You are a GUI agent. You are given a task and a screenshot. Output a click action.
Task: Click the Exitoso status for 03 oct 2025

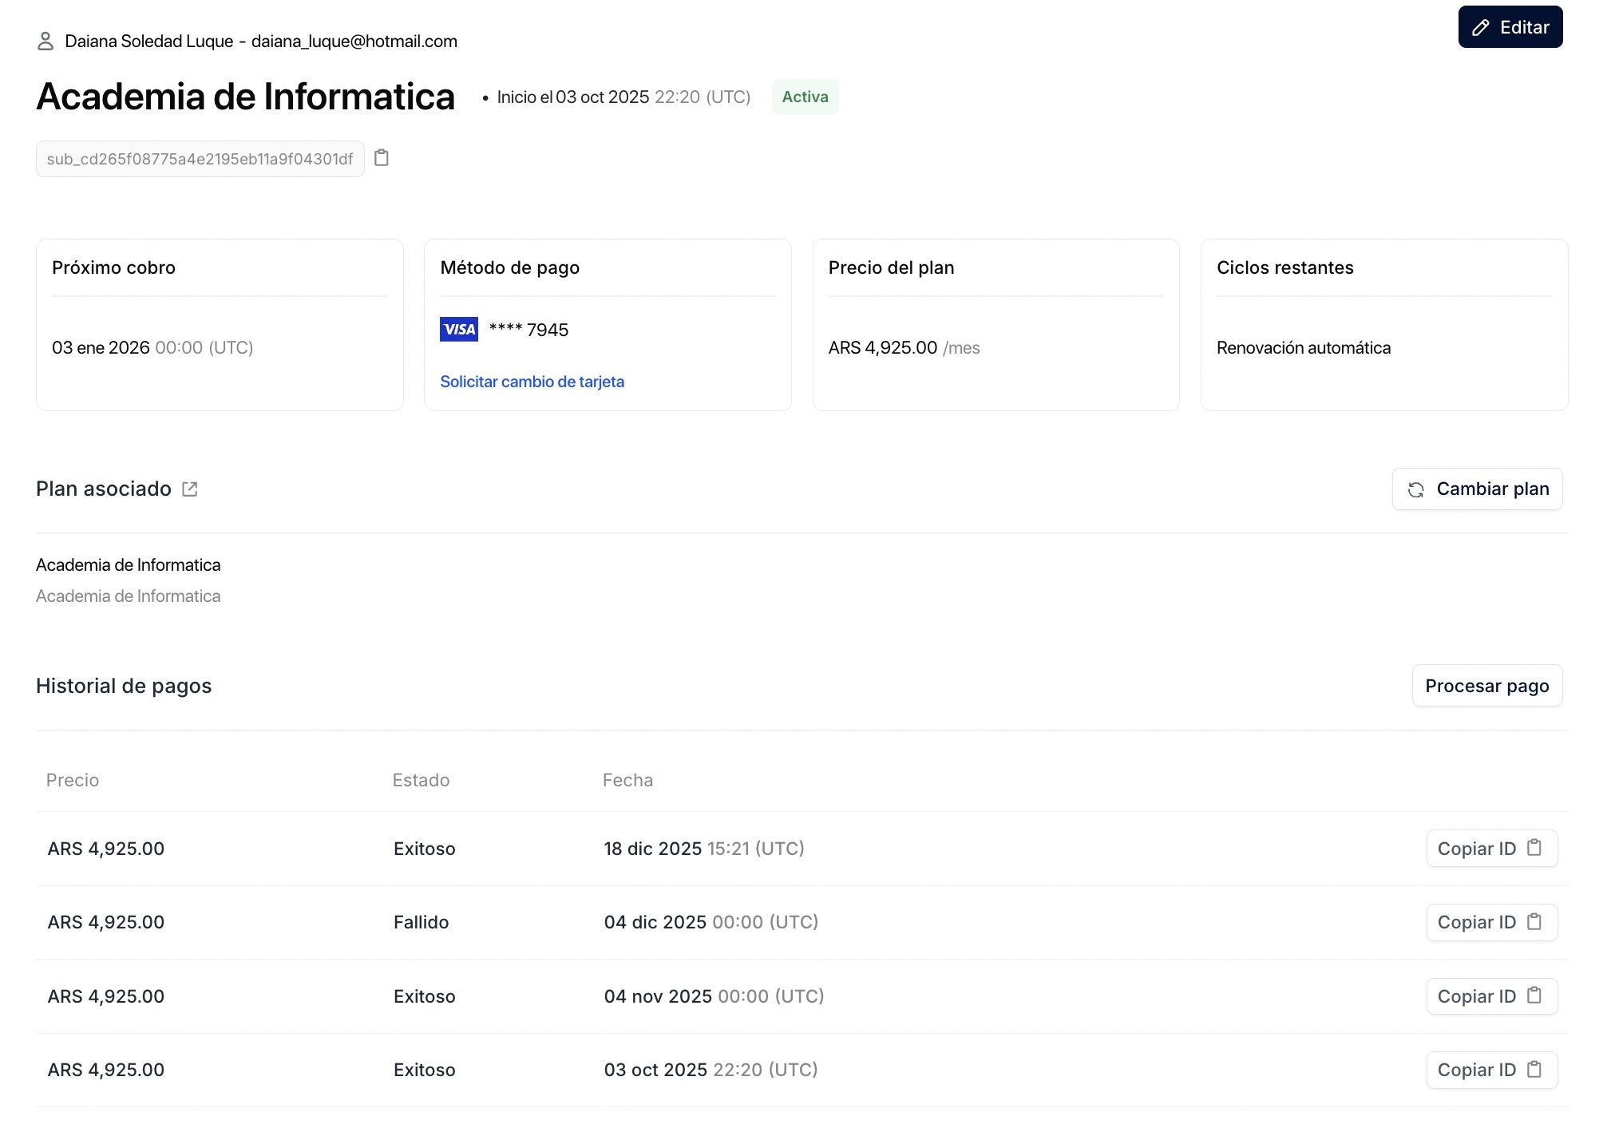[x=425, y=1070]
